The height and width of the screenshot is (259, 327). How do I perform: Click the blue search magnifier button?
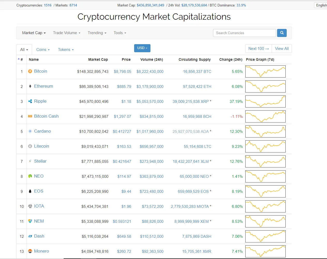tap(282, 33)
